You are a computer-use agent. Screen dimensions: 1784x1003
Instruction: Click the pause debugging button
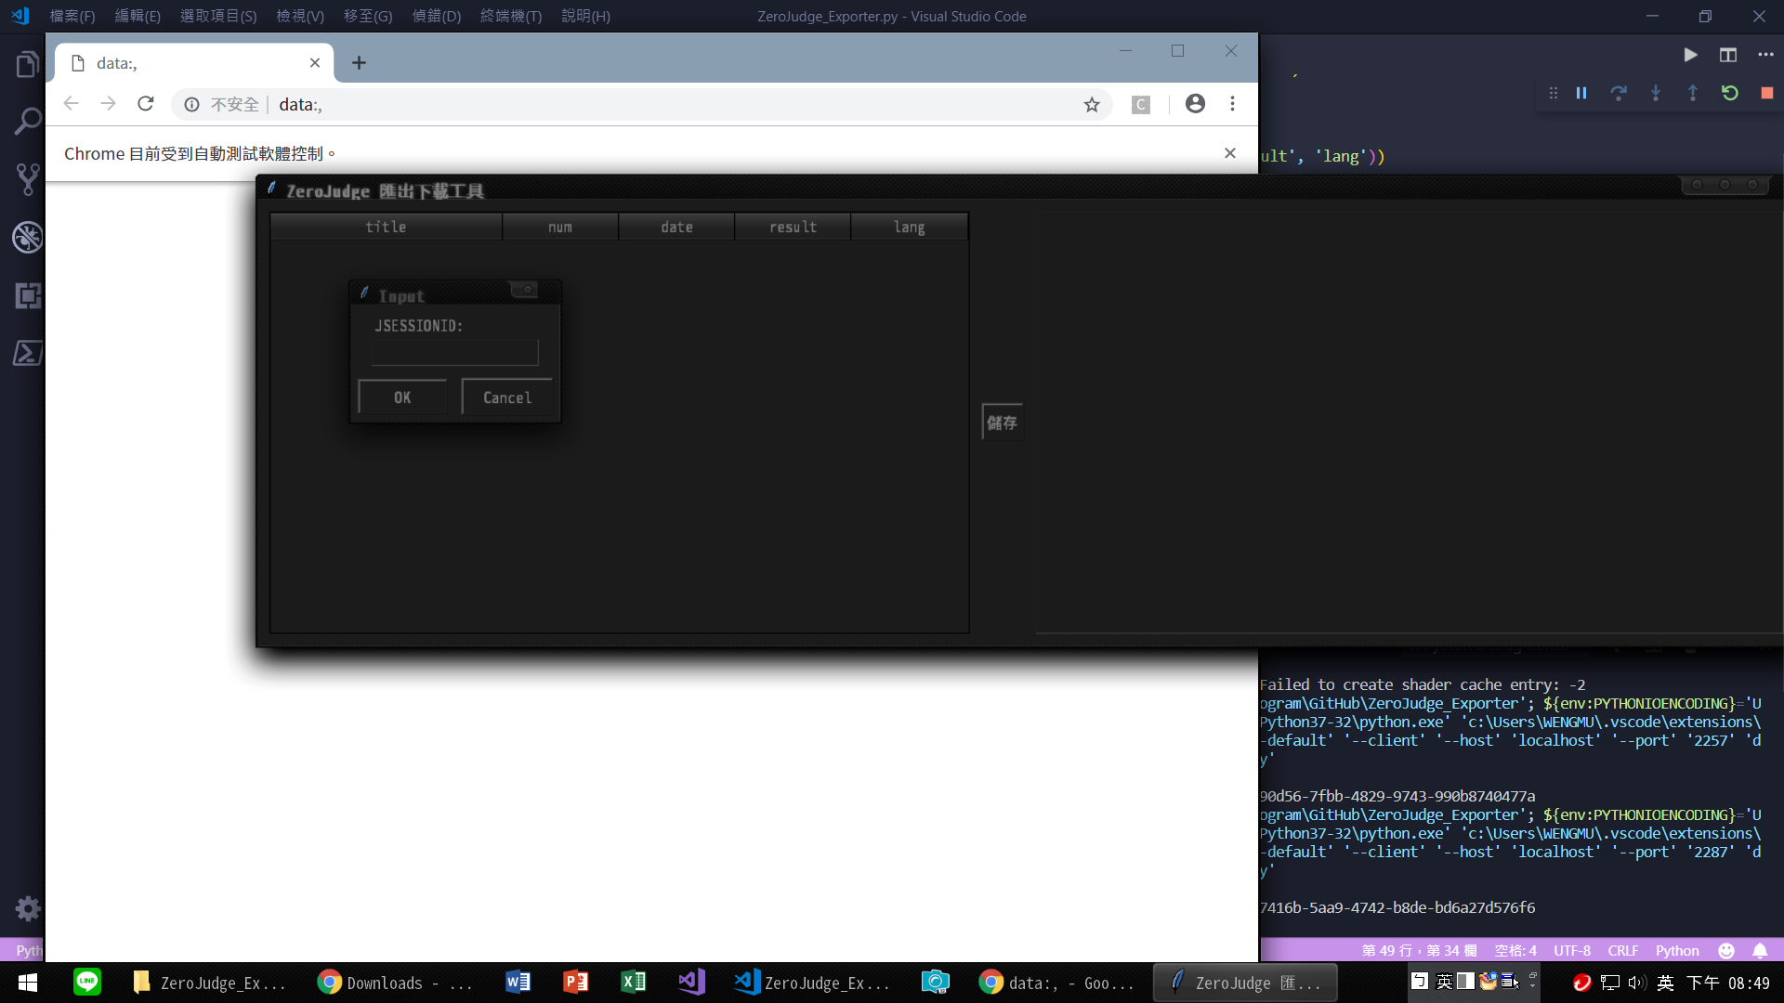pyautogui.click(x=1581, y=93)
